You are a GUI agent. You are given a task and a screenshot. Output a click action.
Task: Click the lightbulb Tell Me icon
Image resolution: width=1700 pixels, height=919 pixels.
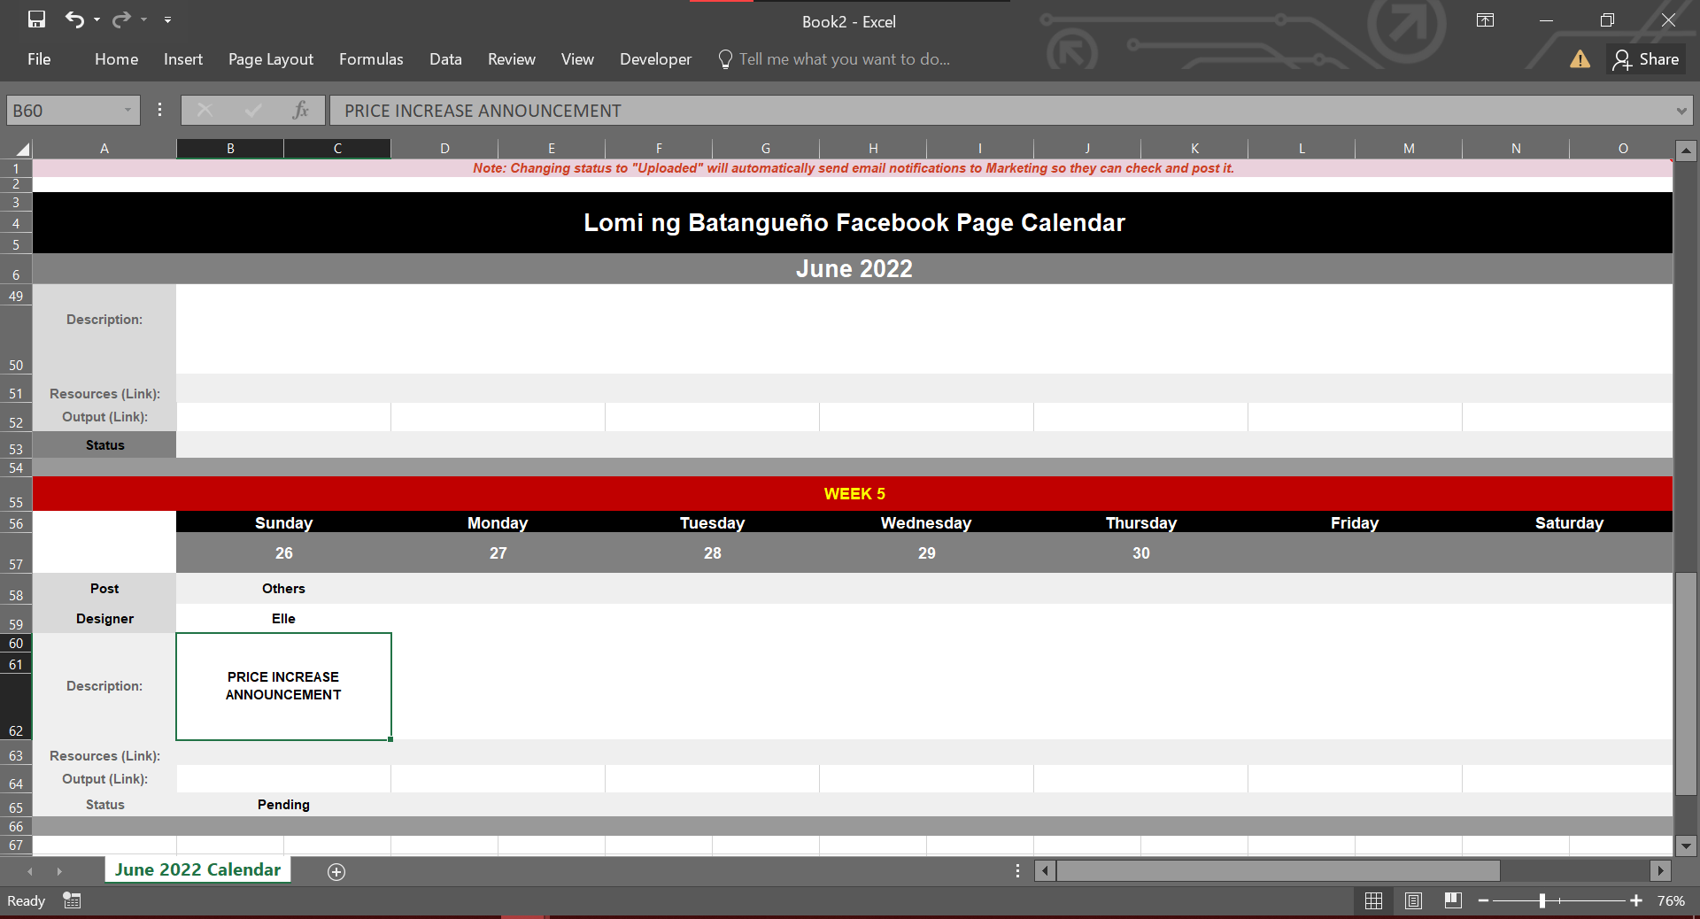click(725, 59)
